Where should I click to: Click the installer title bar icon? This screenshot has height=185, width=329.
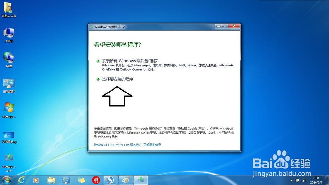tap(91, 27)
